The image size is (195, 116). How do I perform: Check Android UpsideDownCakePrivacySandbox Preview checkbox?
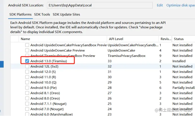click(x=27, y=45)
